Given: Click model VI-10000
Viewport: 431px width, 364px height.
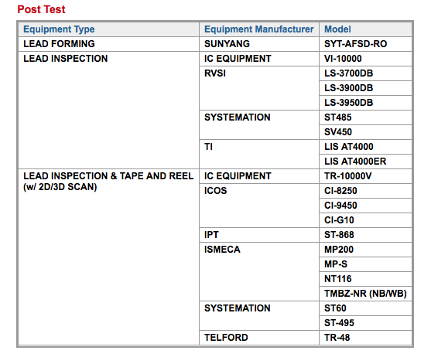Looking at the screenshot, I should click(x=365, y=59).
